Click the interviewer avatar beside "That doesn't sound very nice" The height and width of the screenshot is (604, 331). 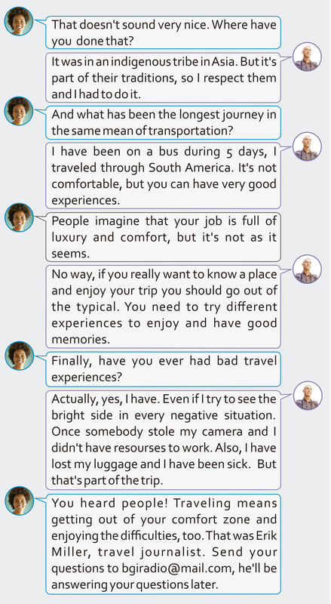19,21
